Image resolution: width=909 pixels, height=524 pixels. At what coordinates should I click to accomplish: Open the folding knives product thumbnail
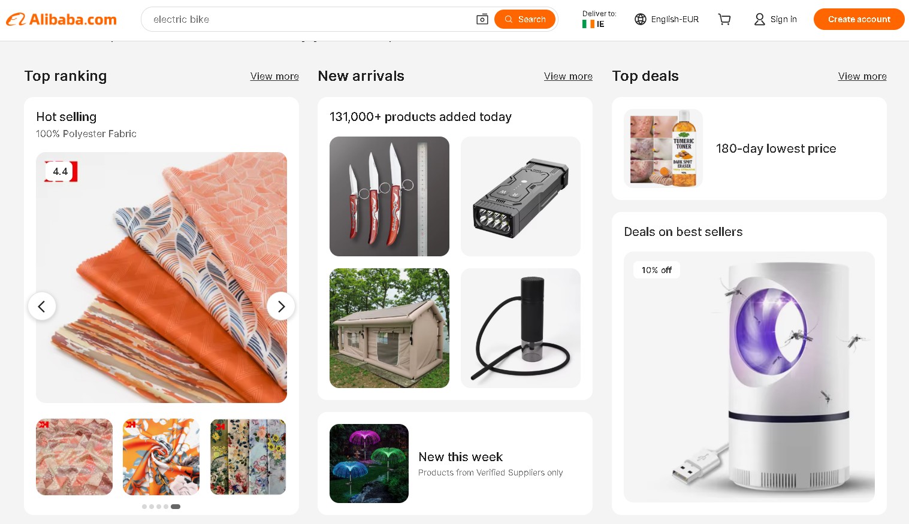pyautogui.click(x=389, y=196)
